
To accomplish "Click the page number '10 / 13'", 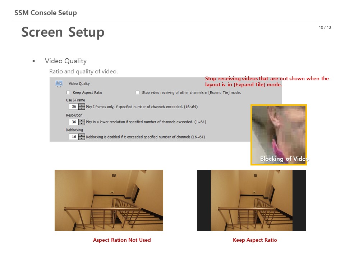I will tap(325, 27).
